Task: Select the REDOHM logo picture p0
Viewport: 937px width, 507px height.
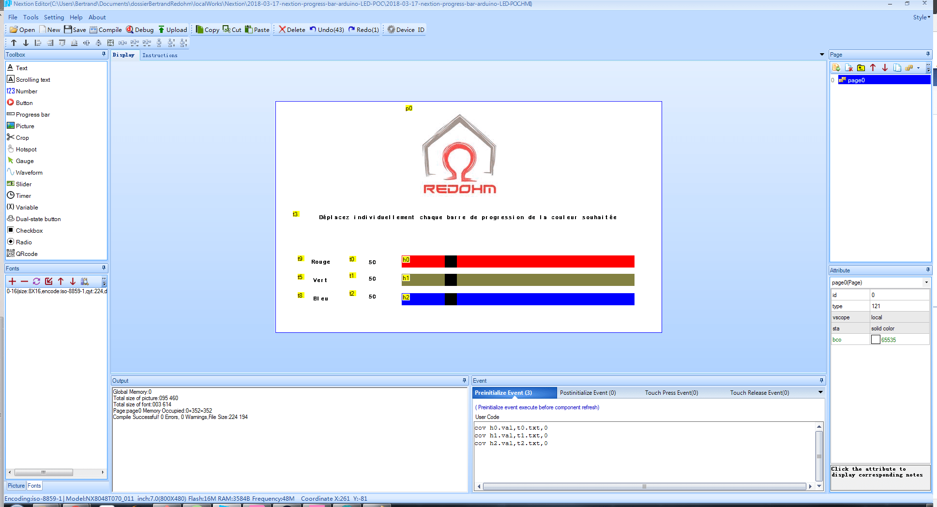Action: 460,154
